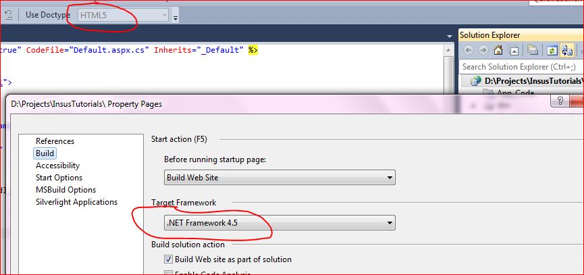Click the "Target Framework" group label
Viewport: 584px width, 275px height.
point(184,202)
